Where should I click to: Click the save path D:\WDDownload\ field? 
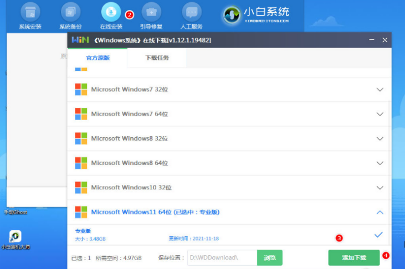(x=222, y=257)
